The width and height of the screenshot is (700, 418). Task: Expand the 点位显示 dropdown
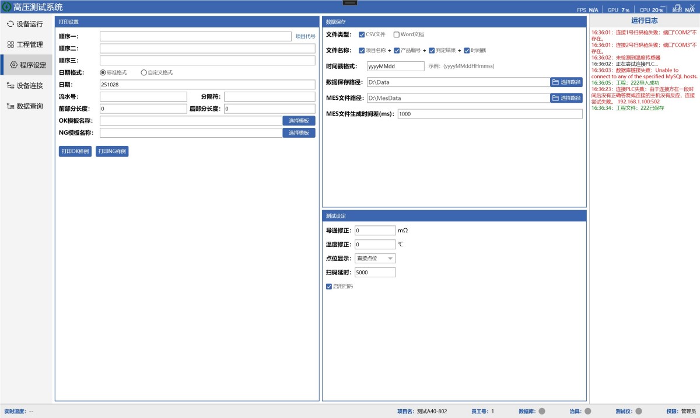(390, 258)
